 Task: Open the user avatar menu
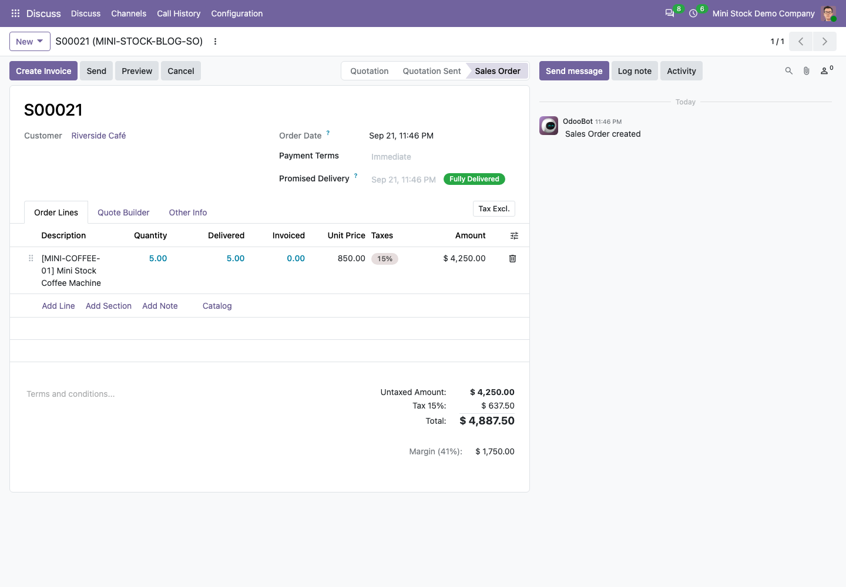[x=828, y=14]
